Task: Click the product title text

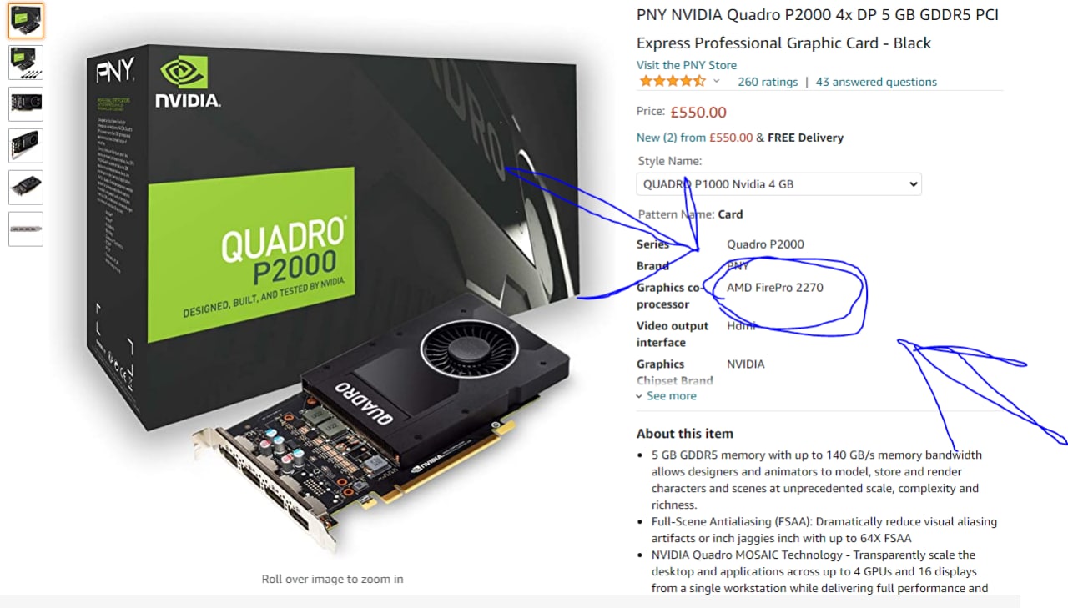Action: (818, 29)
